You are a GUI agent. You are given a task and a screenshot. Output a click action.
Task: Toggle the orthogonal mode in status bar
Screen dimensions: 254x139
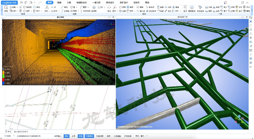click(x=73, y=136)
